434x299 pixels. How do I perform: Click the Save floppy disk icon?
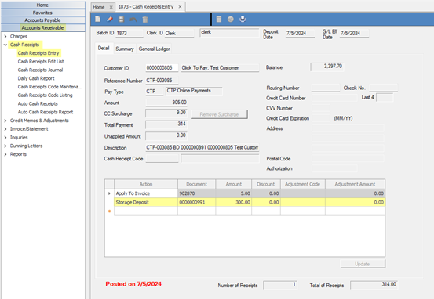point(121,20)
